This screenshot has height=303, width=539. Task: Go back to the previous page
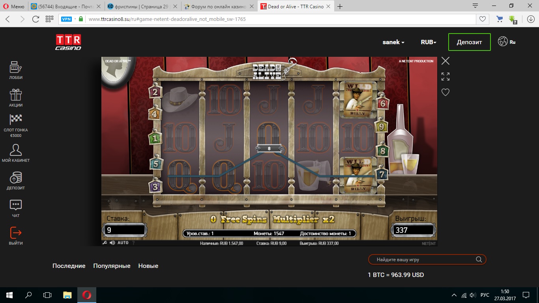pyautogui.click(x=8, y=19)
